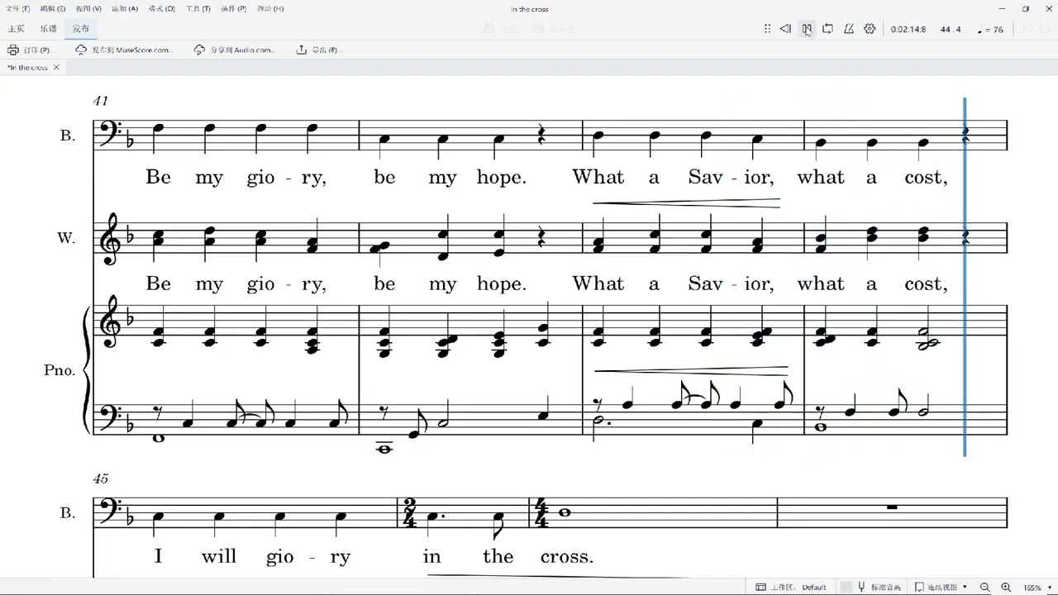Select lyric 'hope.' under the bass staff
The width and height of the screenshot is (1058, 595).
pos(502,178)
